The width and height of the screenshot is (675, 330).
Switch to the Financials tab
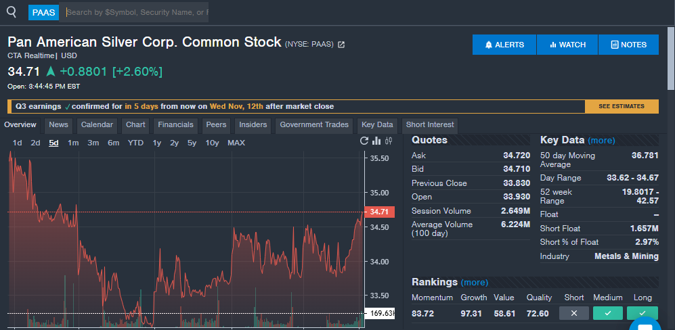175,125
